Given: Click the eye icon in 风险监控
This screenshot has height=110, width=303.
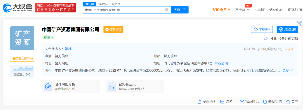Looking at the screenshot, I should (281, 29).
